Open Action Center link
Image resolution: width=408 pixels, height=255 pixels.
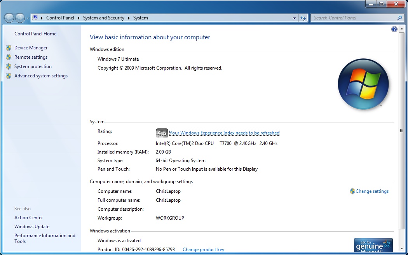pyautogui.click(x=29, y=218)
